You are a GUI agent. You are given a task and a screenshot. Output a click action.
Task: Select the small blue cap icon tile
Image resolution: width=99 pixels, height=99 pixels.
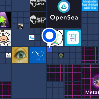coord(32,38)
